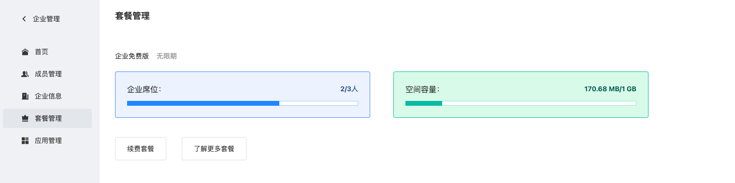Viewport: 735px width, 183px height.
Task: Click the 企业免费版 plan label
Action: click(x=132, y=56)
